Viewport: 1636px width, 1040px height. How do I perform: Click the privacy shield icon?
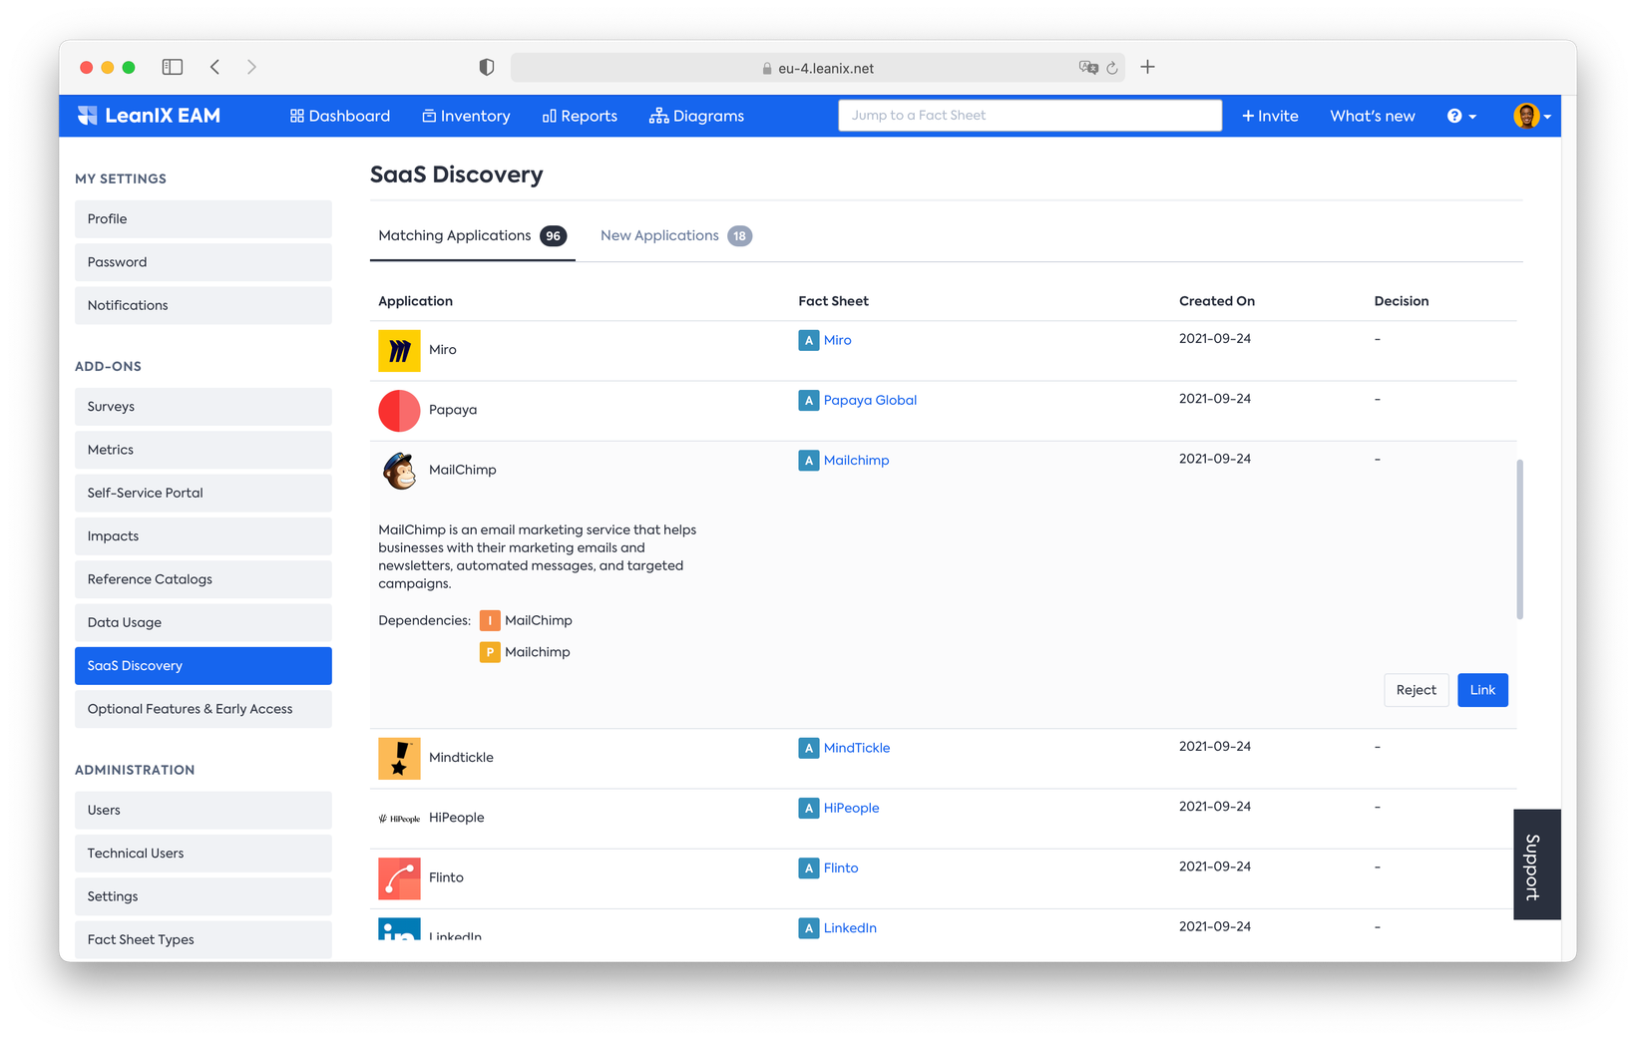click(x=487, y=67)
